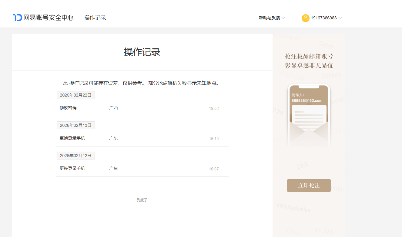Click the 16:10 timestamp
This screenshot has width=402, height=237.
pyautogui.click(x=214, y=139)
